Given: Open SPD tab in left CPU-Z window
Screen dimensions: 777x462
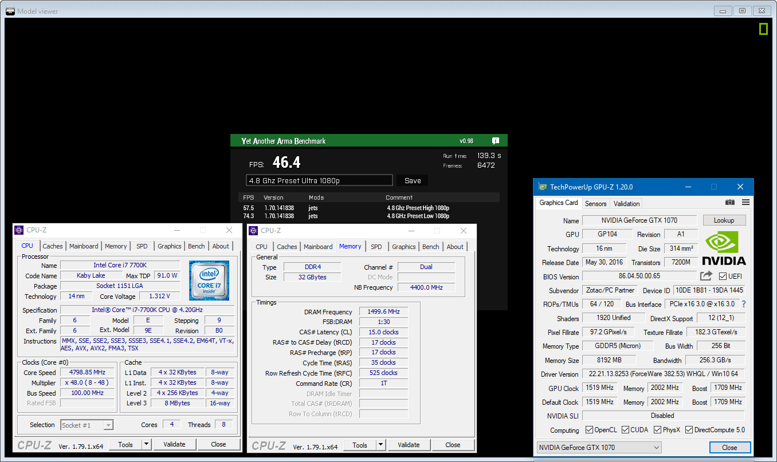Looking at the screenshot, I should click(x=142, y=246).
